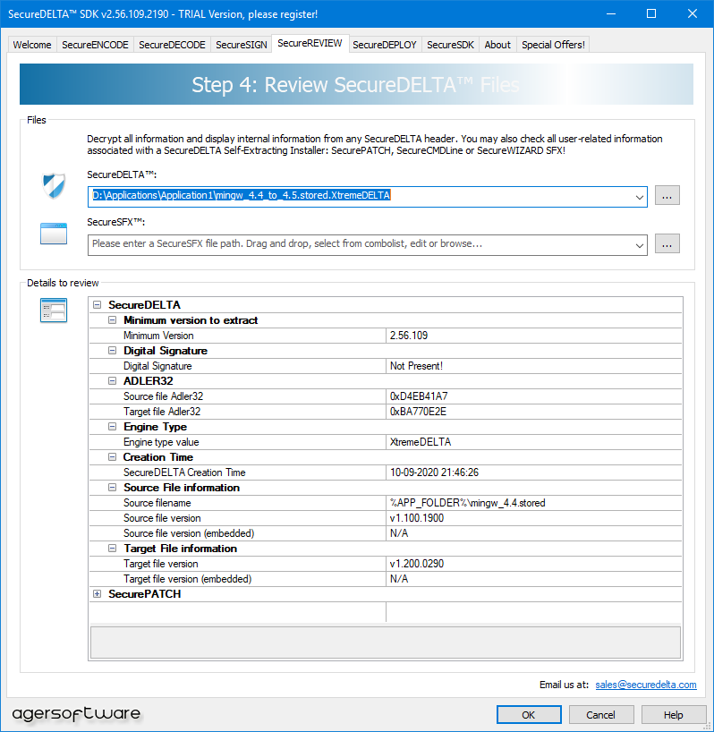
Task: Select the Target file Adler32 row
Action: (x=386, y=412)
